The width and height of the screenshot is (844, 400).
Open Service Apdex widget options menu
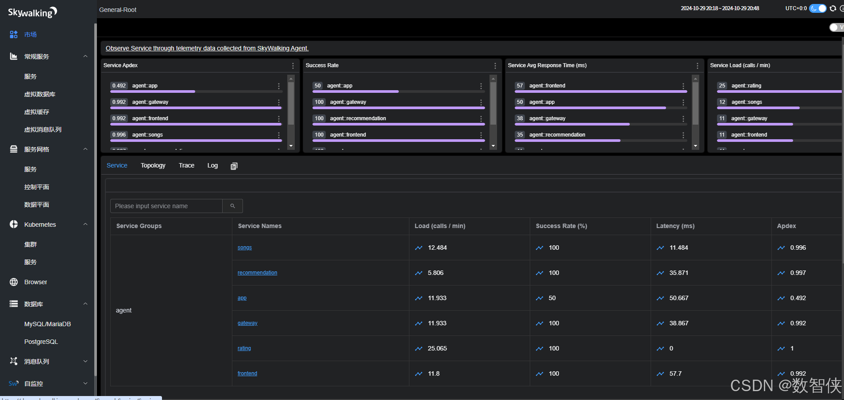coord(293,65)
